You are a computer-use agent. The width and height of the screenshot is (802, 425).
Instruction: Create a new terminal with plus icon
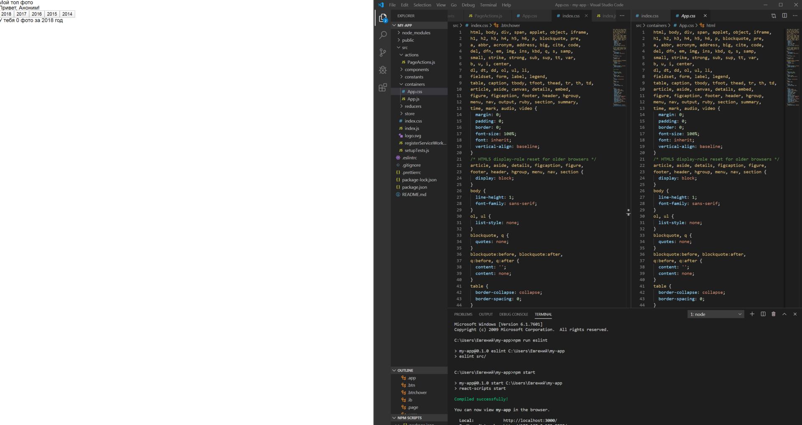(x=752, y=314)
